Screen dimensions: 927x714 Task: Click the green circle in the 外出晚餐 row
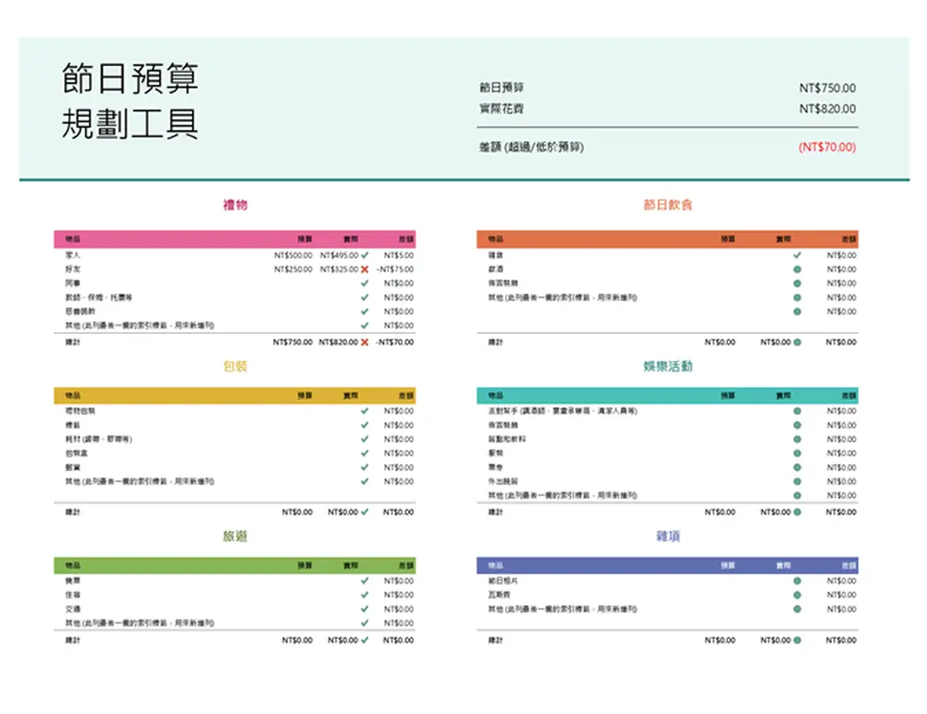click(798, 482)
